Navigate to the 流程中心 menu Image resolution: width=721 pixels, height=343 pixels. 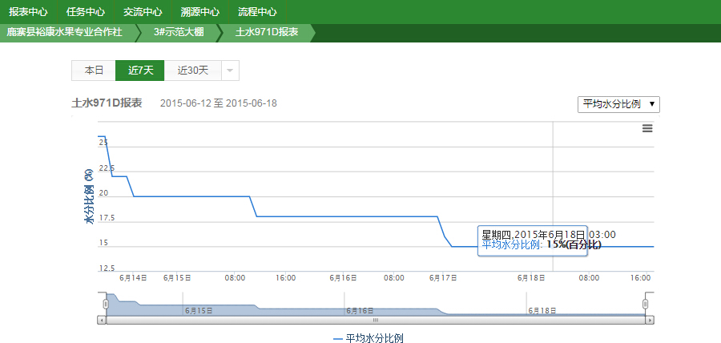point(257,12)
